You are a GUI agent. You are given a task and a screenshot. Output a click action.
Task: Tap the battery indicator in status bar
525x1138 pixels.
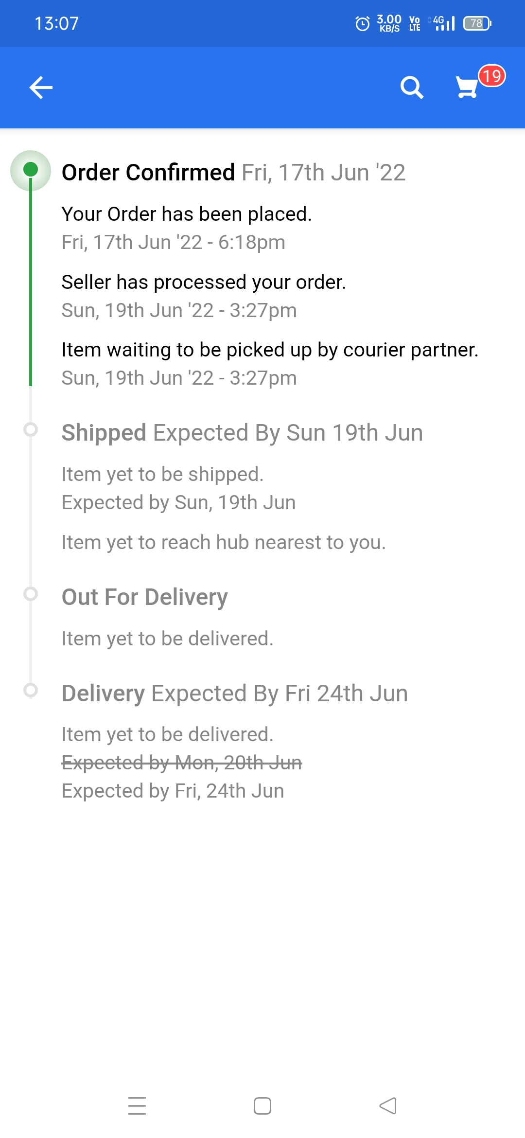point(477,23)
